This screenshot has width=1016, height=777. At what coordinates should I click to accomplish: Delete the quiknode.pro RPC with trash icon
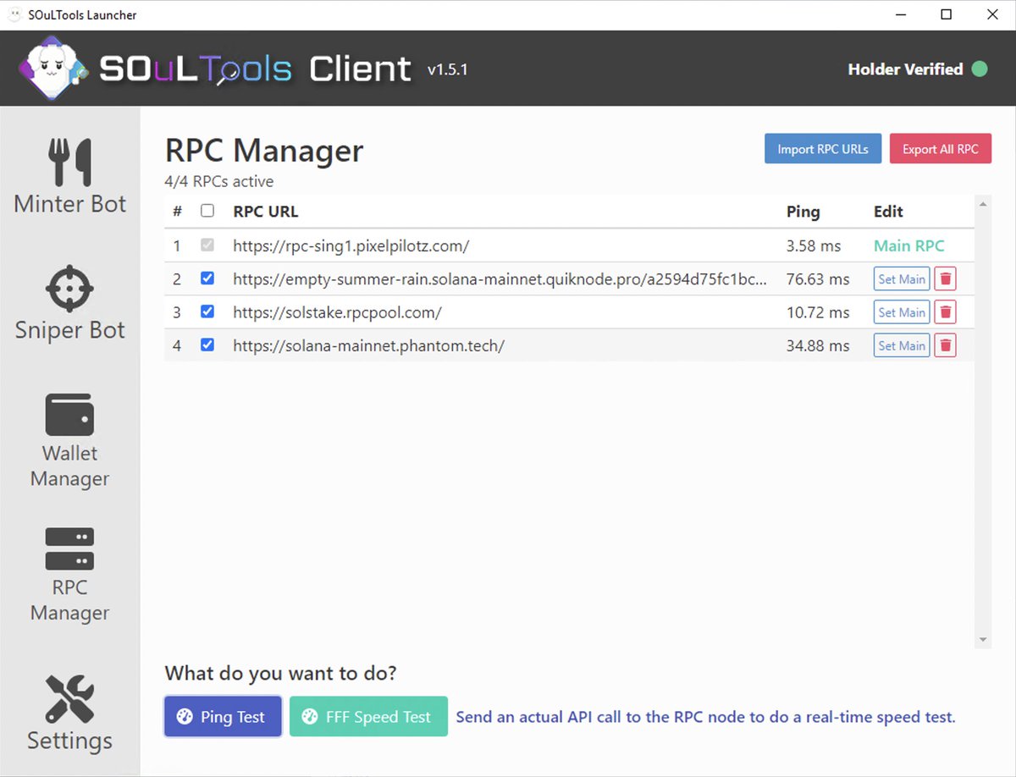point(946,279)
